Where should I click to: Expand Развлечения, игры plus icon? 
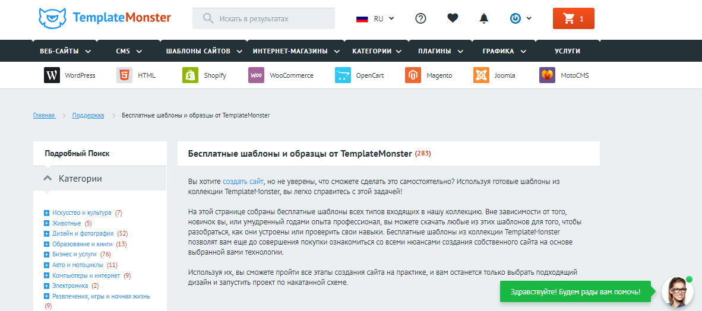[x=46, y=296]
